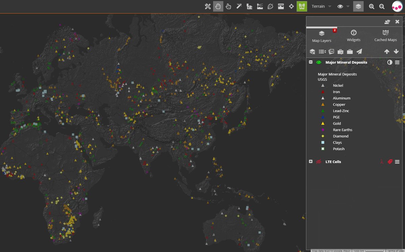Screen dimensions: 405x252
Task: Click the zoom in magnifier
Action: [x=372, y=6]
